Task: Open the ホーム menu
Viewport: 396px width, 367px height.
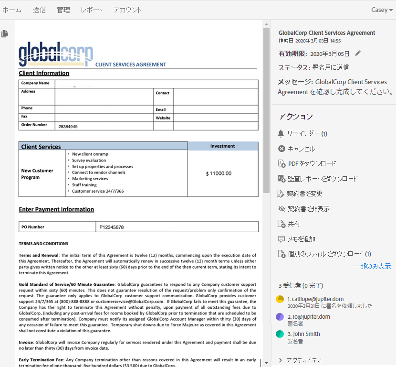Action: click(12, 10)
